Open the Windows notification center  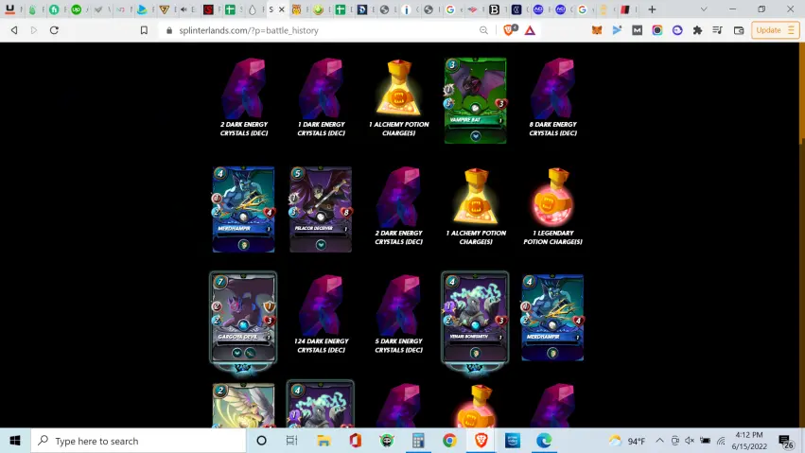pyautogui.click(x=785, y=441)
